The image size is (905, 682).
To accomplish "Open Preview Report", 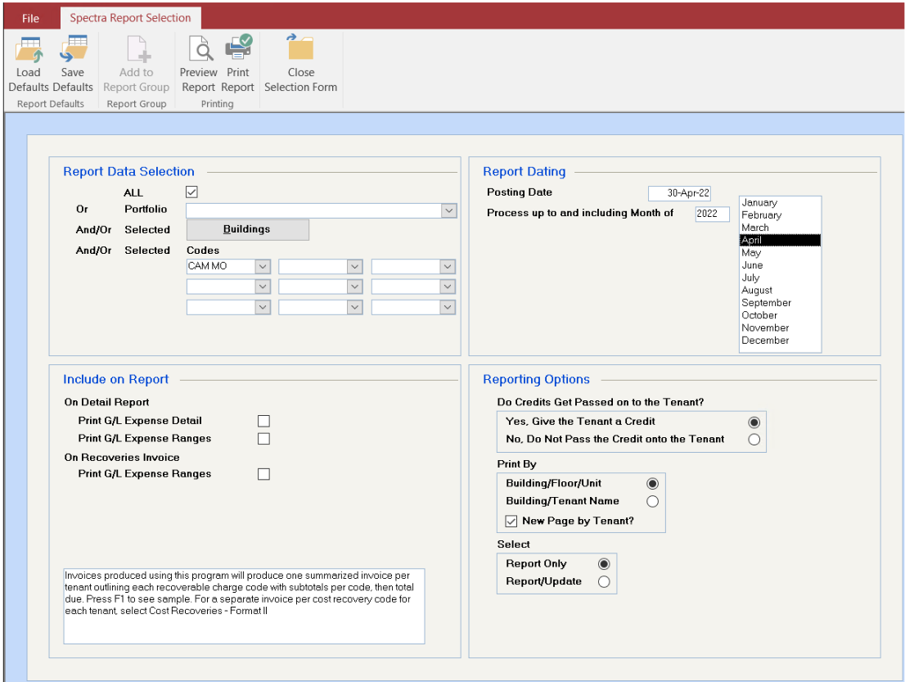I will tap(199, 64).
